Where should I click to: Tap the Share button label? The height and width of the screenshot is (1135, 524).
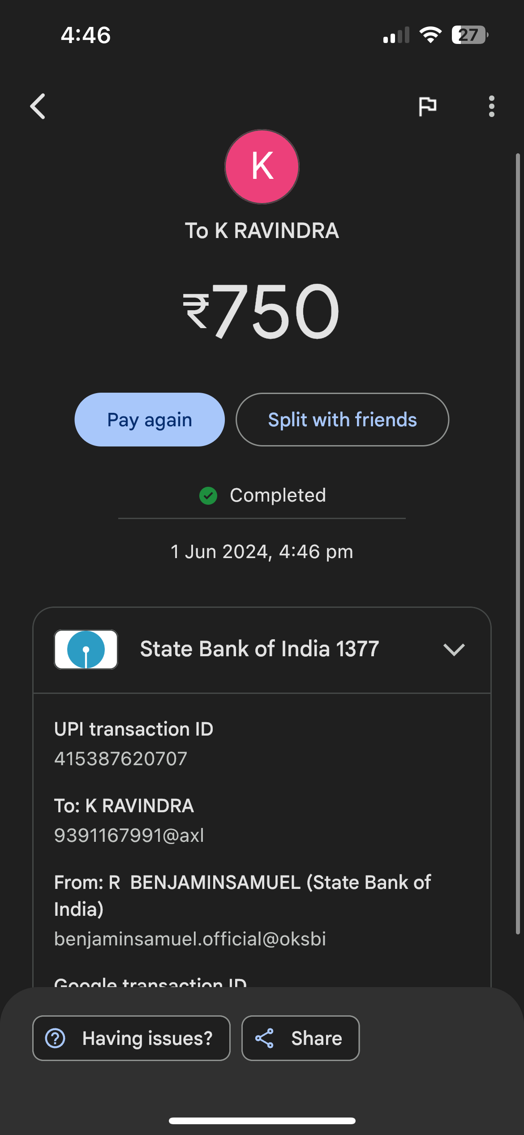coord(317,1038)
